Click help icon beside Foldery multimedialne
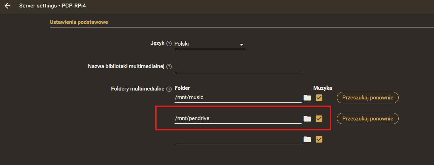 tap(169, 89)
